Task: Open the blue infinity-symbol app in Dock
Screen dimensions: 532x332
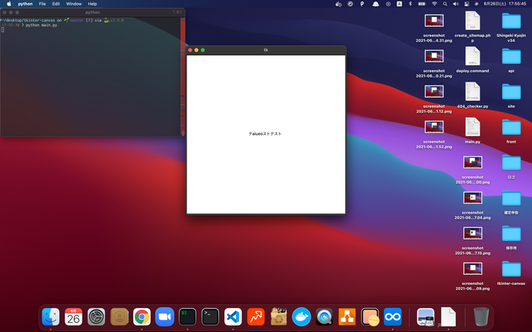Action: 392,317
